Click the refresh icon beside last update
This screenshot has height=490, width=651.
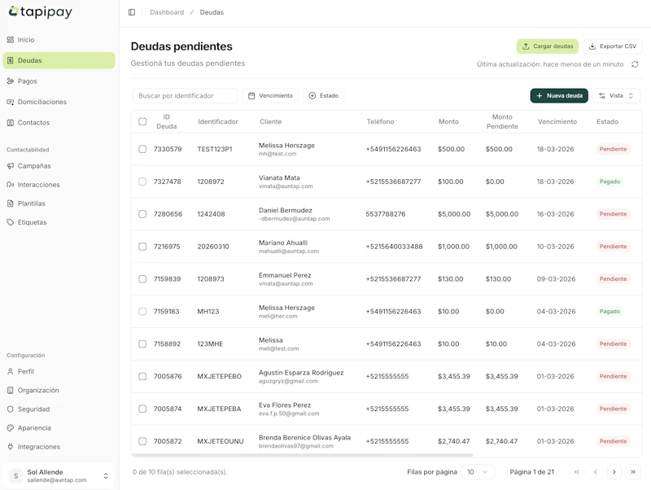635,64
